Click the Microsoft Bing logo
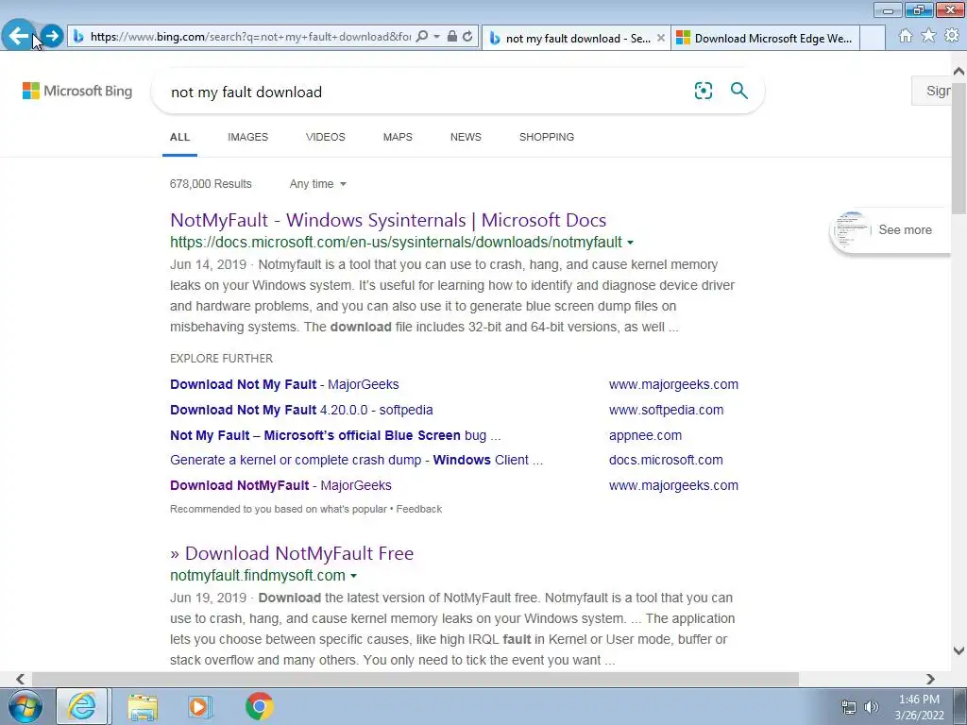The width and height of the screenshot is (967, 725). 77,92
